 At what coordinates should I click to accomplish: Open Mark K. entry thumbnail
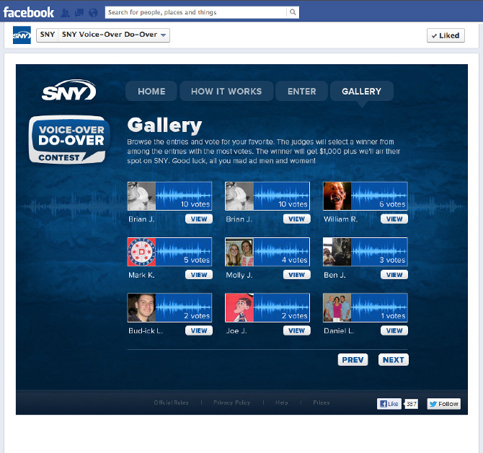coord(169,252)
